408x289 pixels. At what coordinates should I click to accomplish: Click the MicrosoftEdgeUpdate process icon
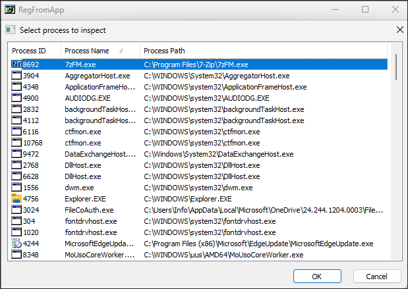[x=16, y=244]
